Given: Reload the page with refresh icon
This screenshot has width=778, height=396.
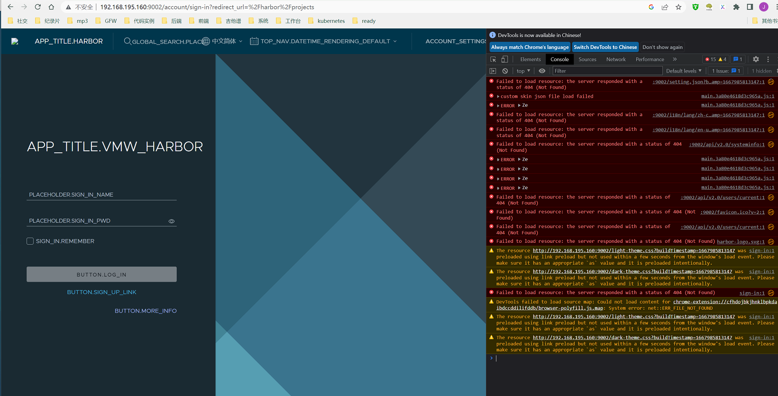Looking at the screenshot, I should coord(37,7).
